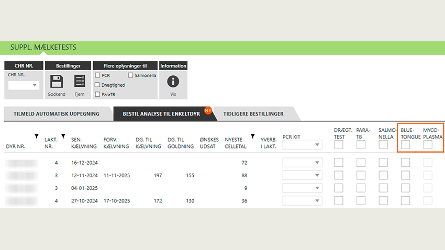Click the Fjern remove list icon
This screenshot has width=445, height=250.
(80, 81)
